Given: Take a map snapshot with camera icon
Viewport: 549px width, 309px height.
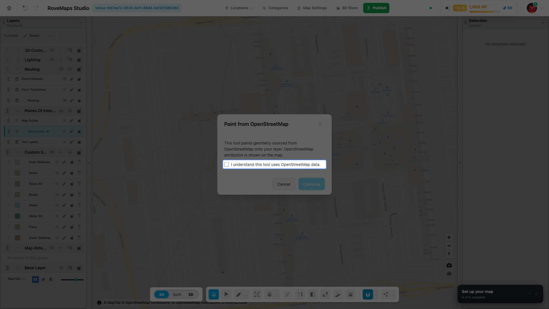Looking at the screenshot, I should (449, 265).
